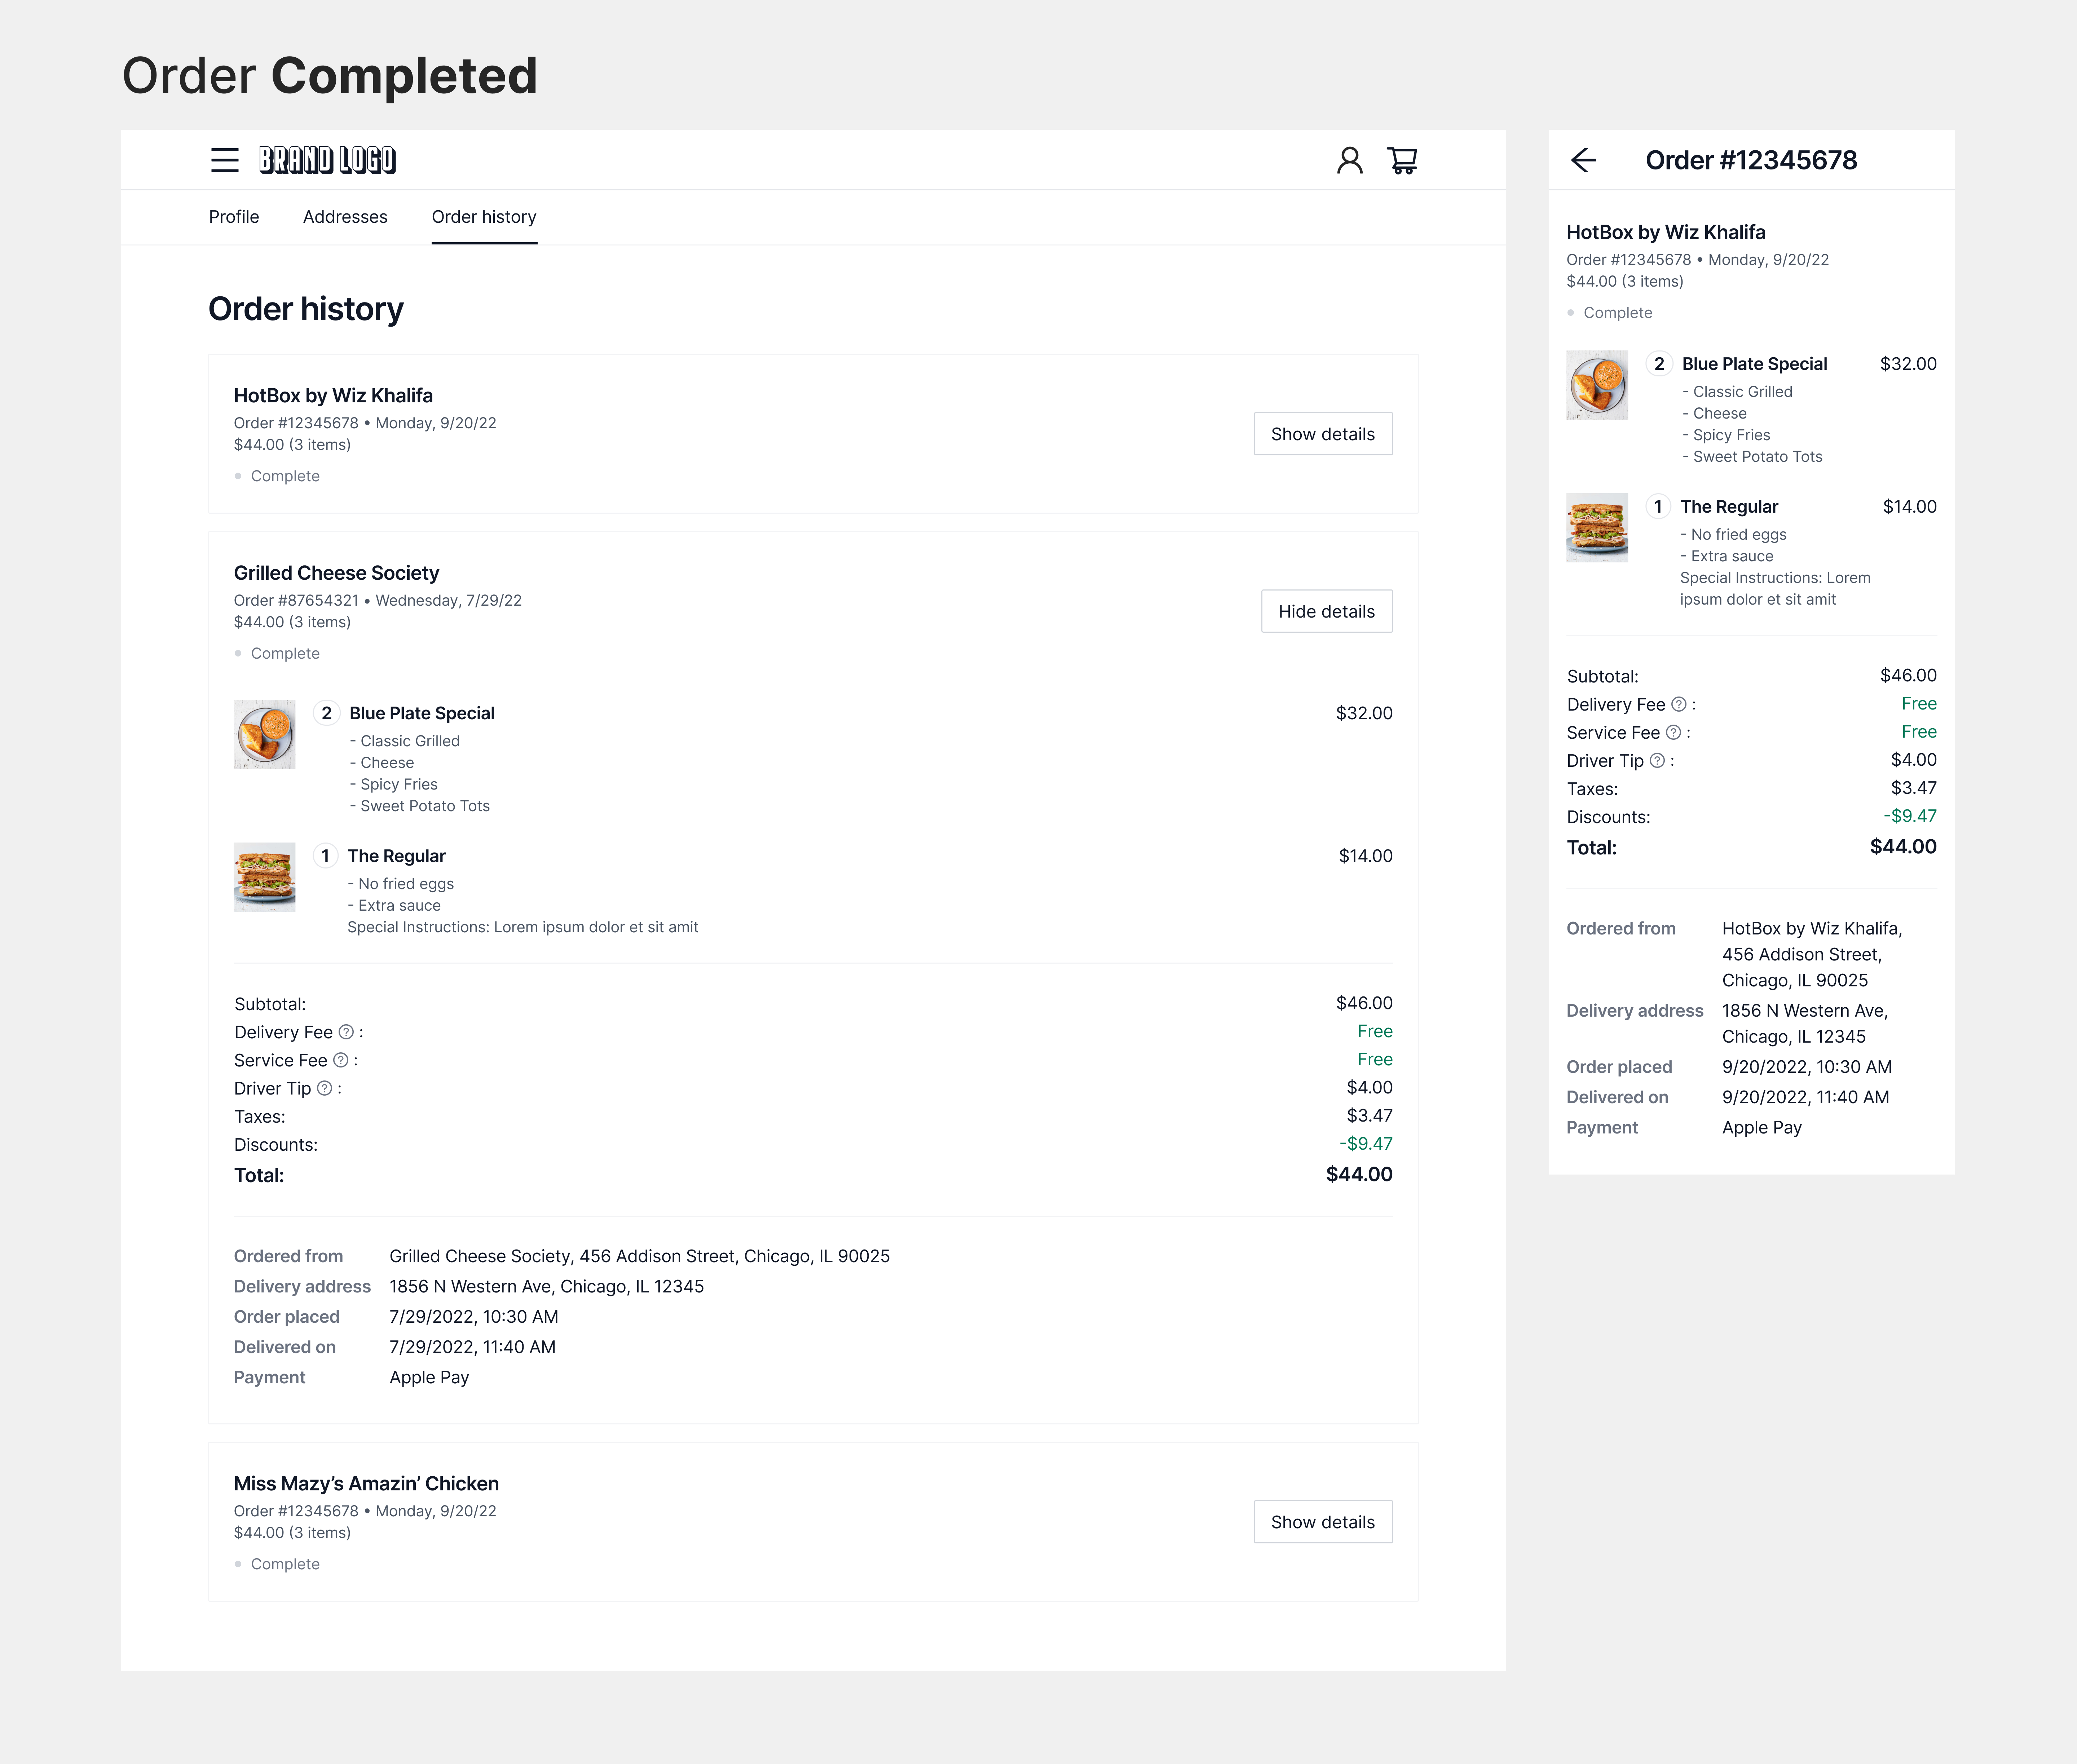The height and width of the screenshot is (1764, 2077).
Task: Select the Order history tab
Action: 484,217
